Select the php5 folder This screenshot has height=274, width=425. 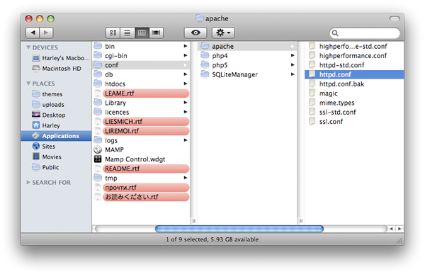(x=247, y=65)
